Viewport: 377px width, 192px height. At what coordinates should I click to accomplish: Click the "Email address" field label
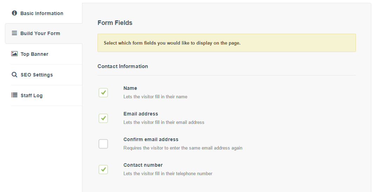141,114
